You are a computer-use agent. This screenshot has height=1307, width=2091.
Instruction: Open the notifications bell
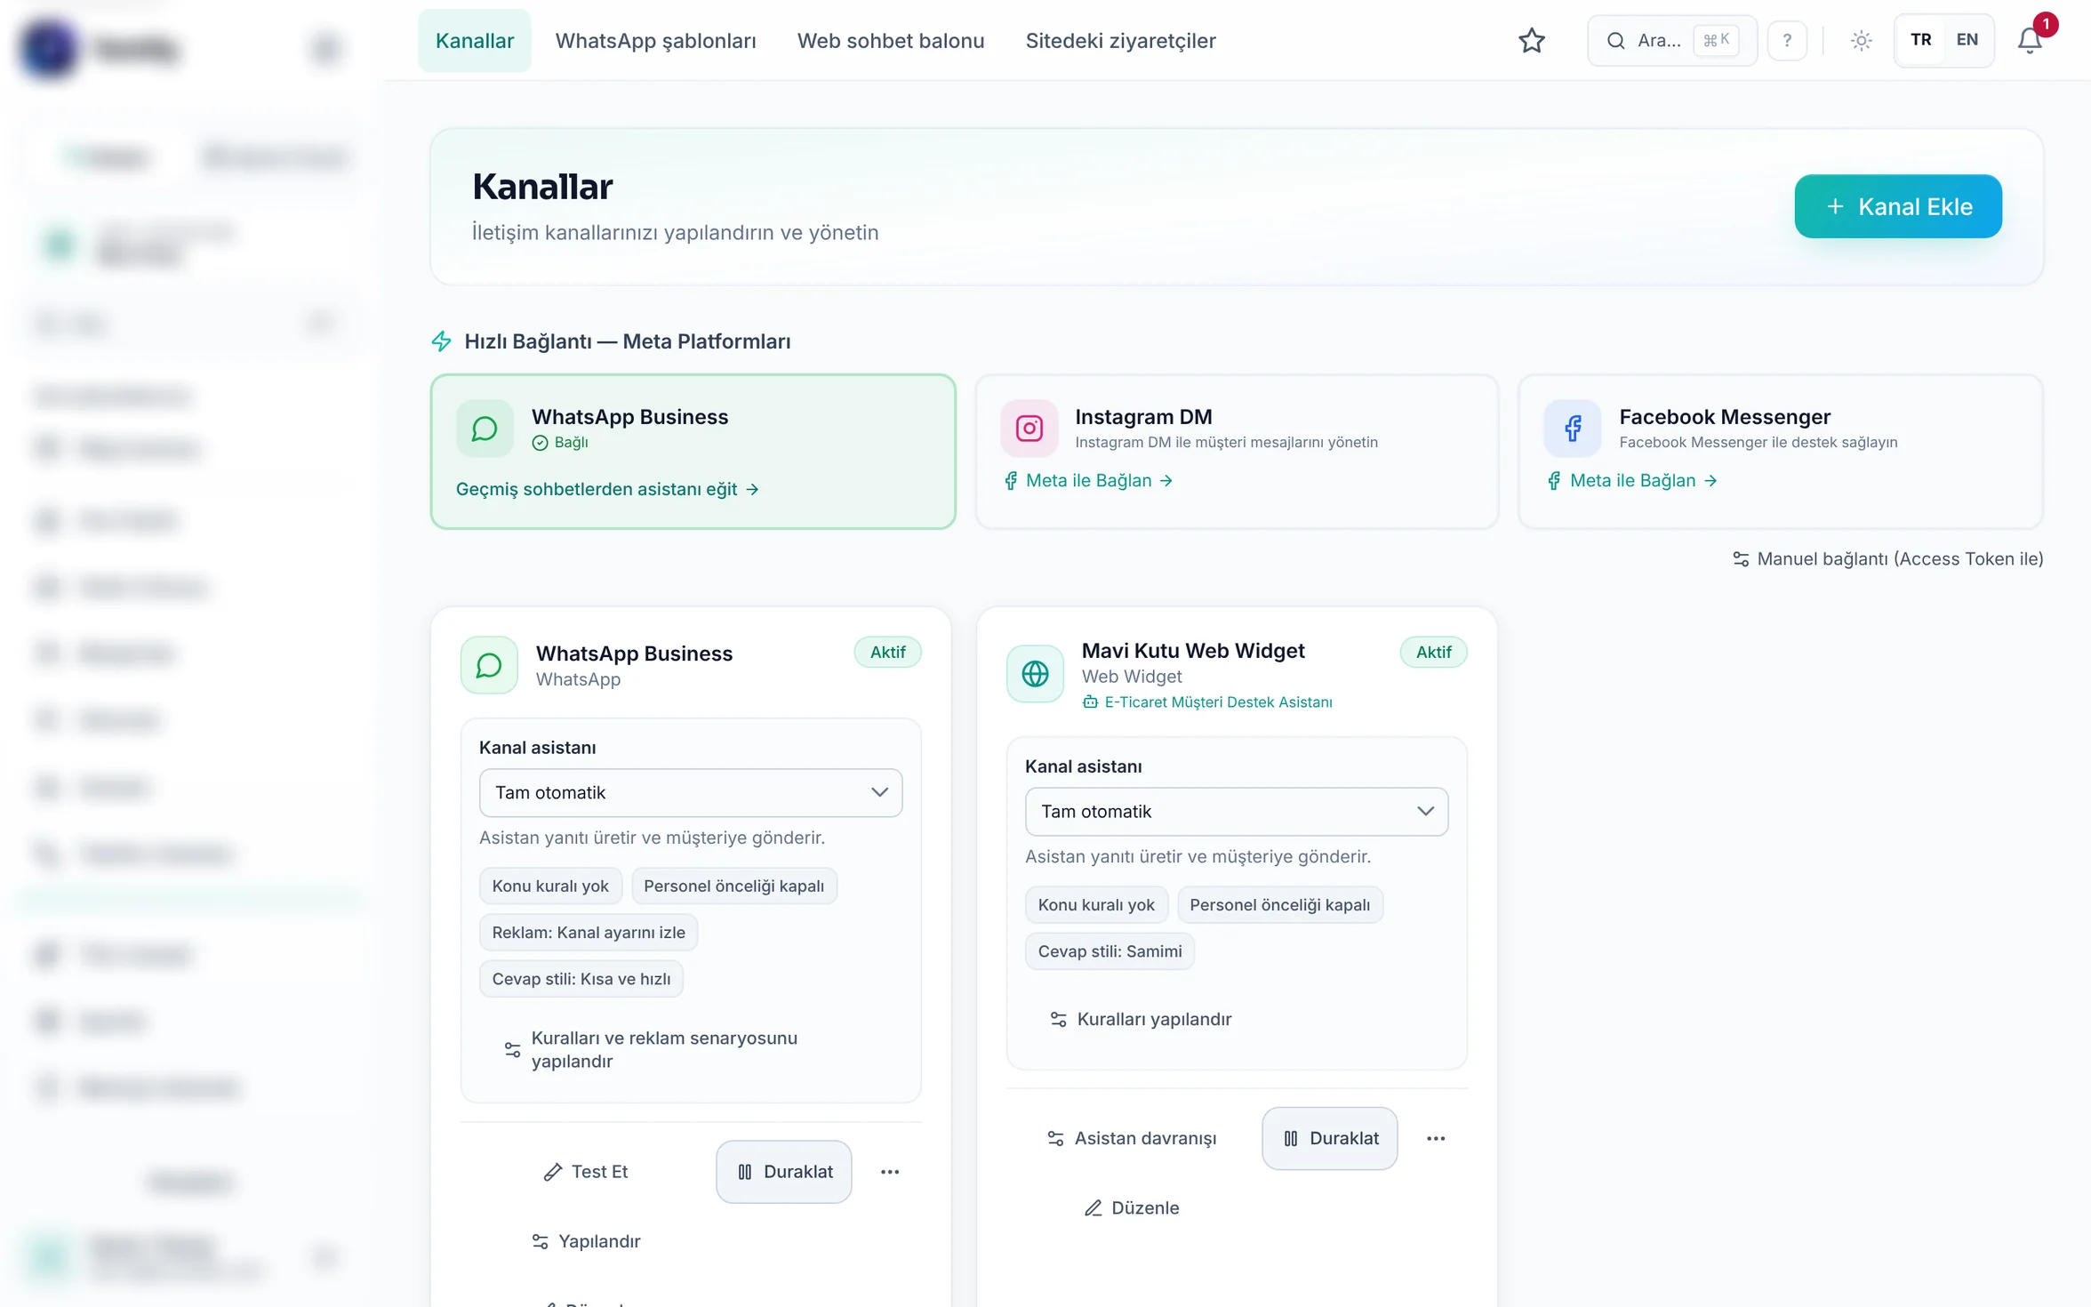[x=2030, y=41]
